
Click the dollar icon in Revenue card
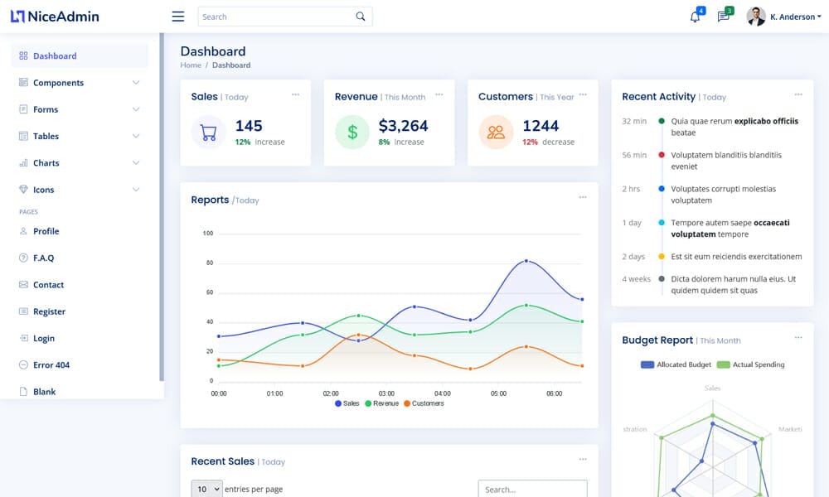point(351,132)
